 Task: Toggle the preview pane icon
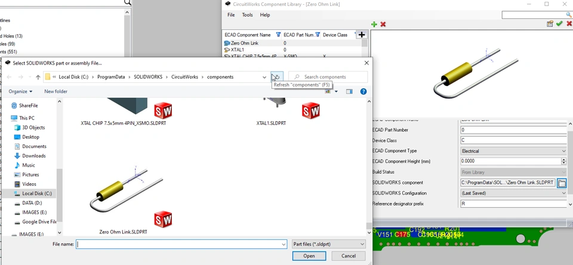click(x=349, y=91)
